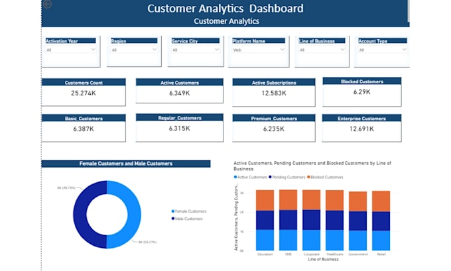This screenshot has width=451, height=271.
Task: Select the Enterprise Customers card
Action: pos(361,128)
